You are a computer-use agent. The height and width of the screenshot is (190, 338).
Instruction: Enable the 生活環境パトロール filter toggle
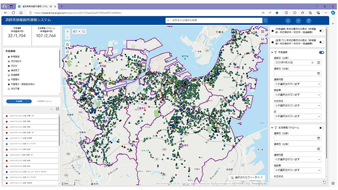[322, 128]
